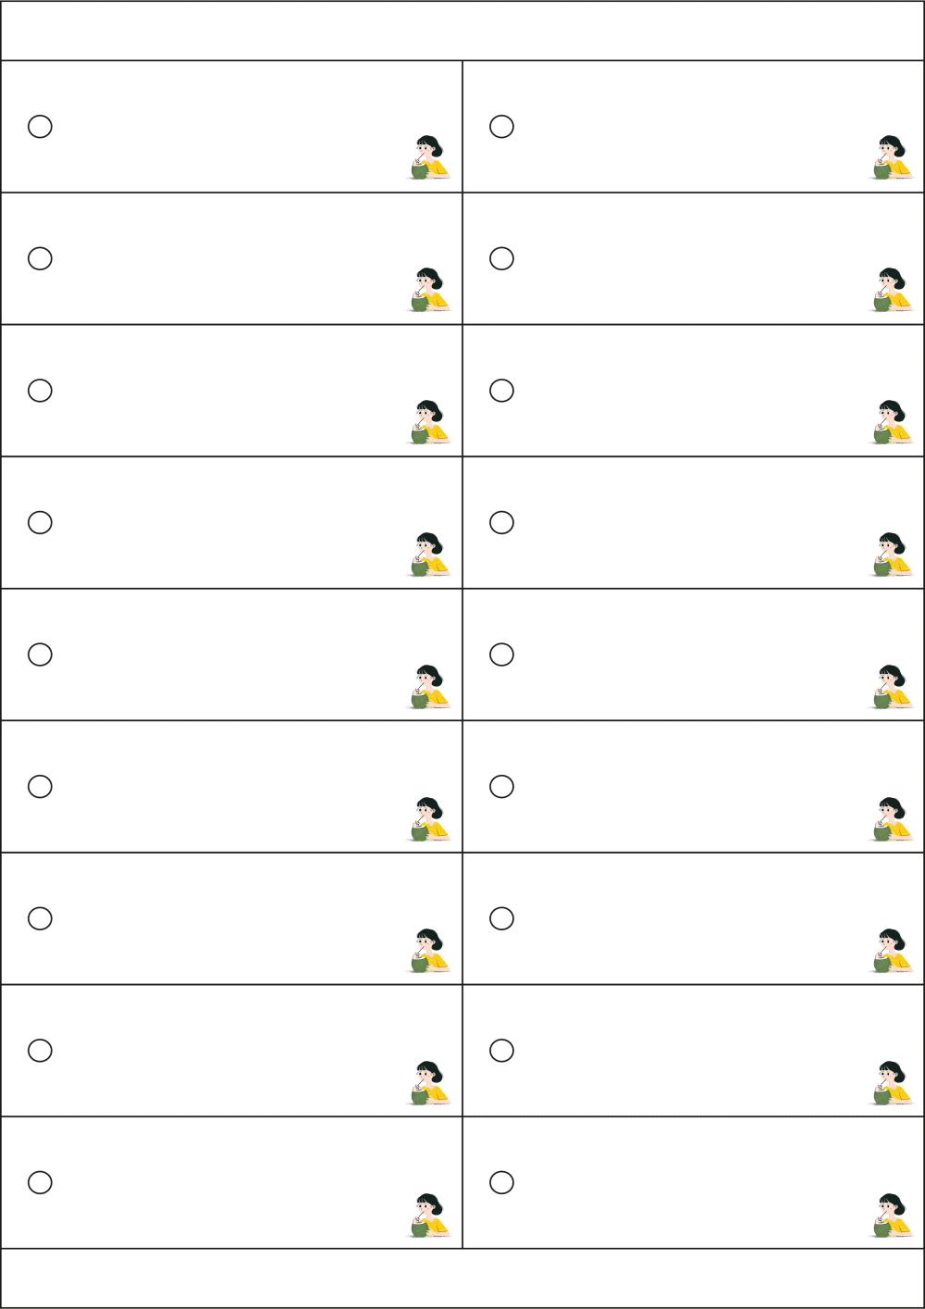Click girl icon in fifth row, left column
This screenshot has width=925, height=1309.
coord(429,686)
